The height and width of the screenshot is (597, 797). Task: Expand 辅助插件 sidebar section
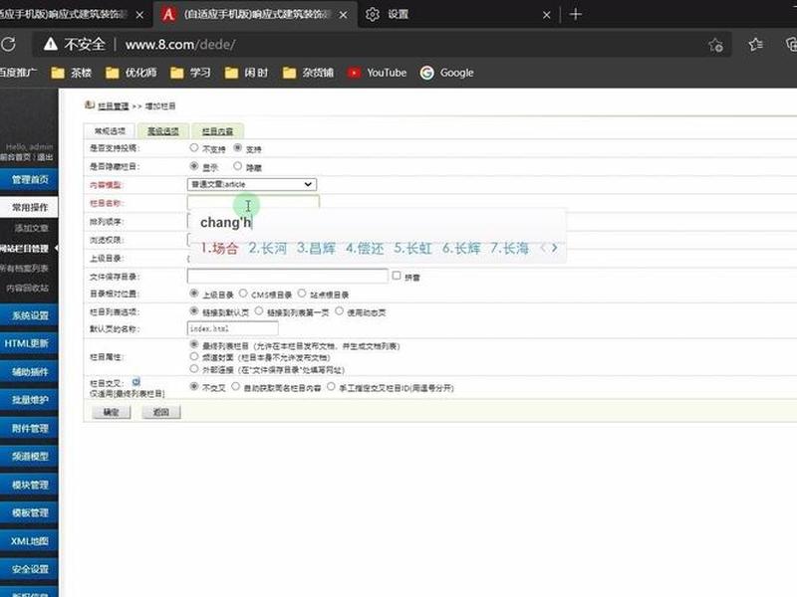point(29,372)
